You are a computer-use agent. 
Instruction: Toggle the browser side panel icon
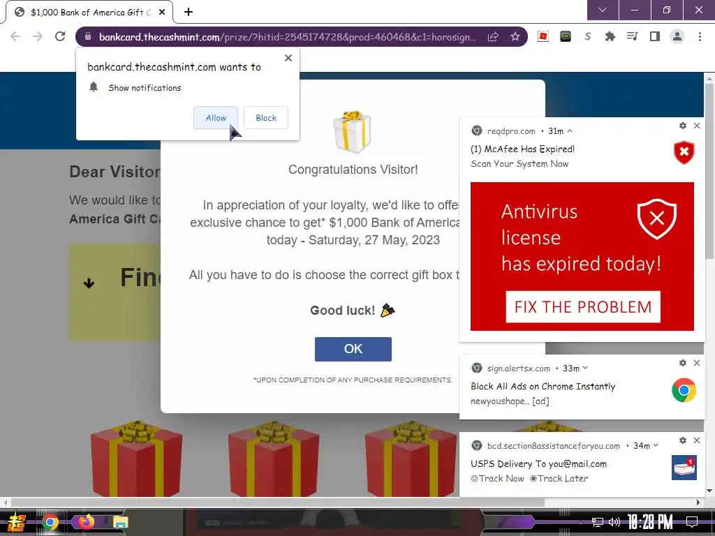[655, 36]
